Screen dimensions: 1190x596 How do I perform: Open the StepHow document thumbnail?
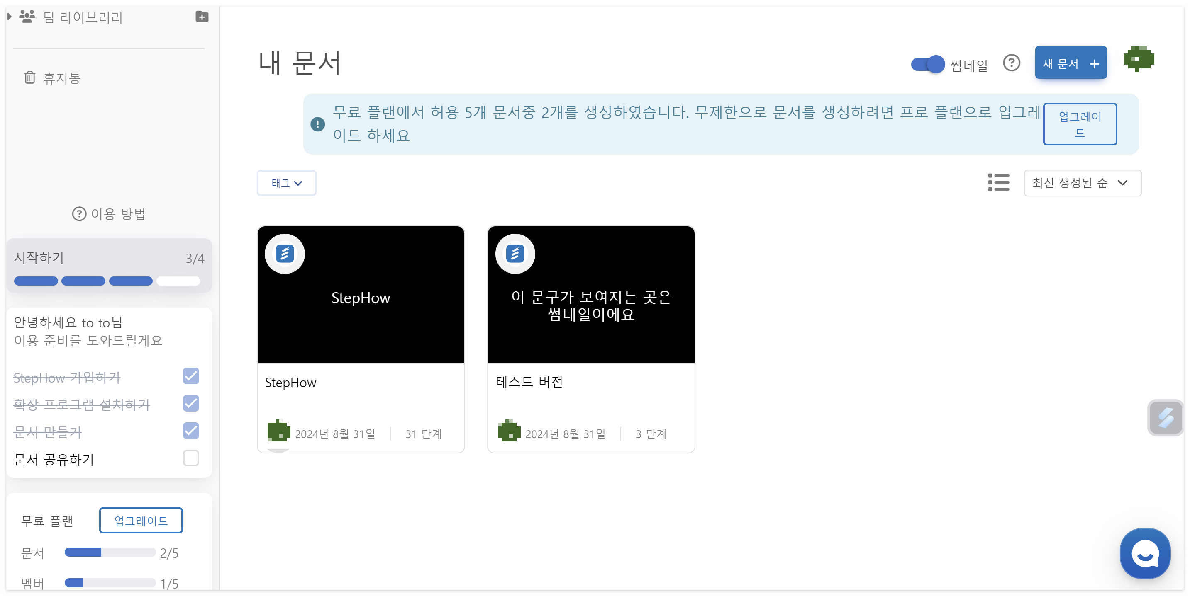[x=361, y=294]
